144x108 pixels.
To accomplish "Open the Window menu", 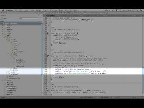I will (x=68, y=10).
